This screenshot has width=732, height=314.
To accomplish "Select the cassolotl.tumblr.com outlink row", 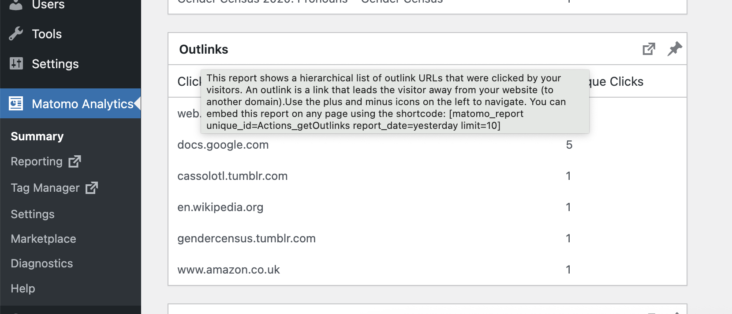I will pos(232,176).
